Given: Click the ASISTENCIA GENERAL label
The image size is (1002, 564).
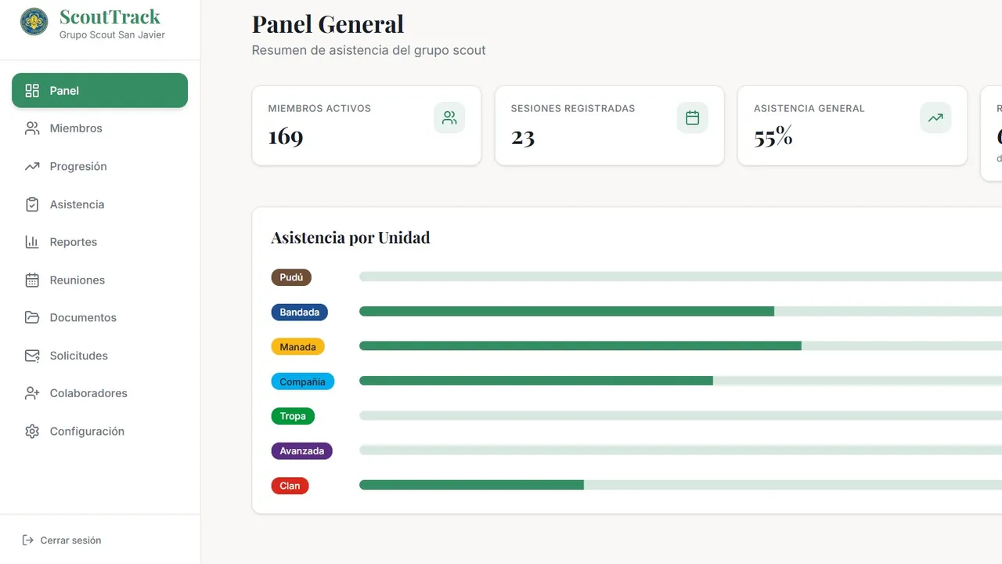Looking at the screenshot, I should tap(809, 108).
